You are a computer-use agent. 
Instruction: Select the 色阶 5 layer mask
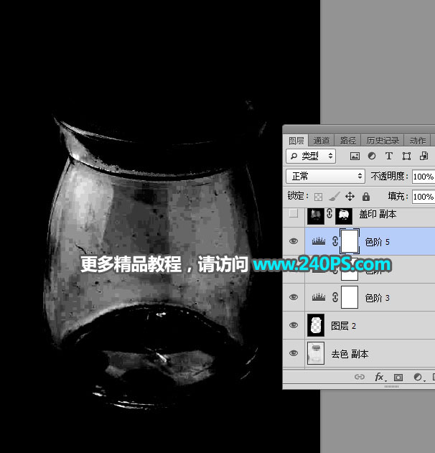tap(350, 241)
